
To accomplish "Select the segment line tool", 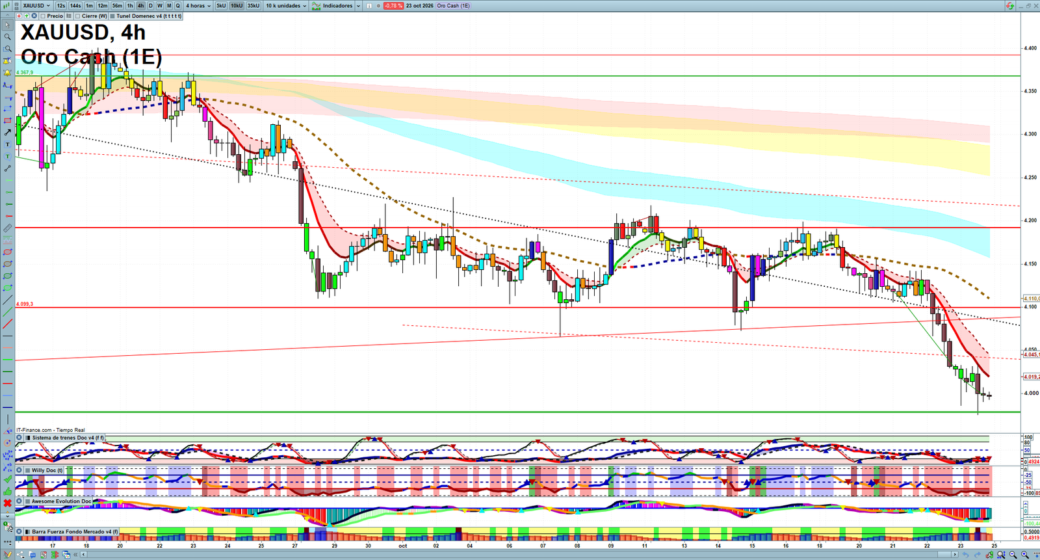I will tap(7, 168).
